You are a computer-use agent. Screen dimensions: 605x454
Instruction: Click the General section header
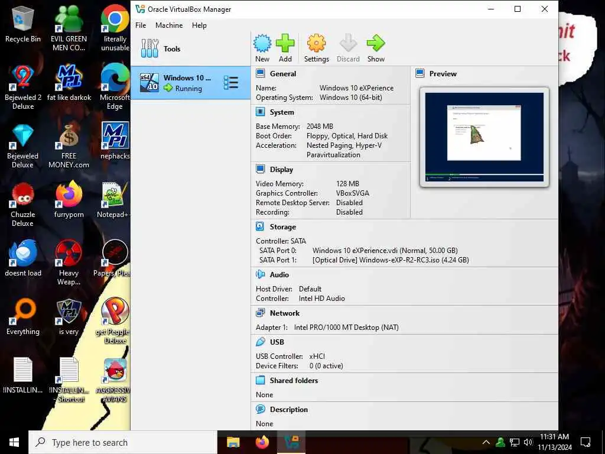283,73
